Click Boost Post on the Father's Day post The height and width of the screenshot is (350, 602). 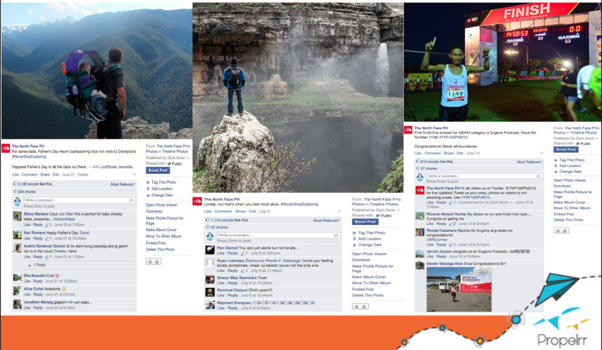coord(158,170)
